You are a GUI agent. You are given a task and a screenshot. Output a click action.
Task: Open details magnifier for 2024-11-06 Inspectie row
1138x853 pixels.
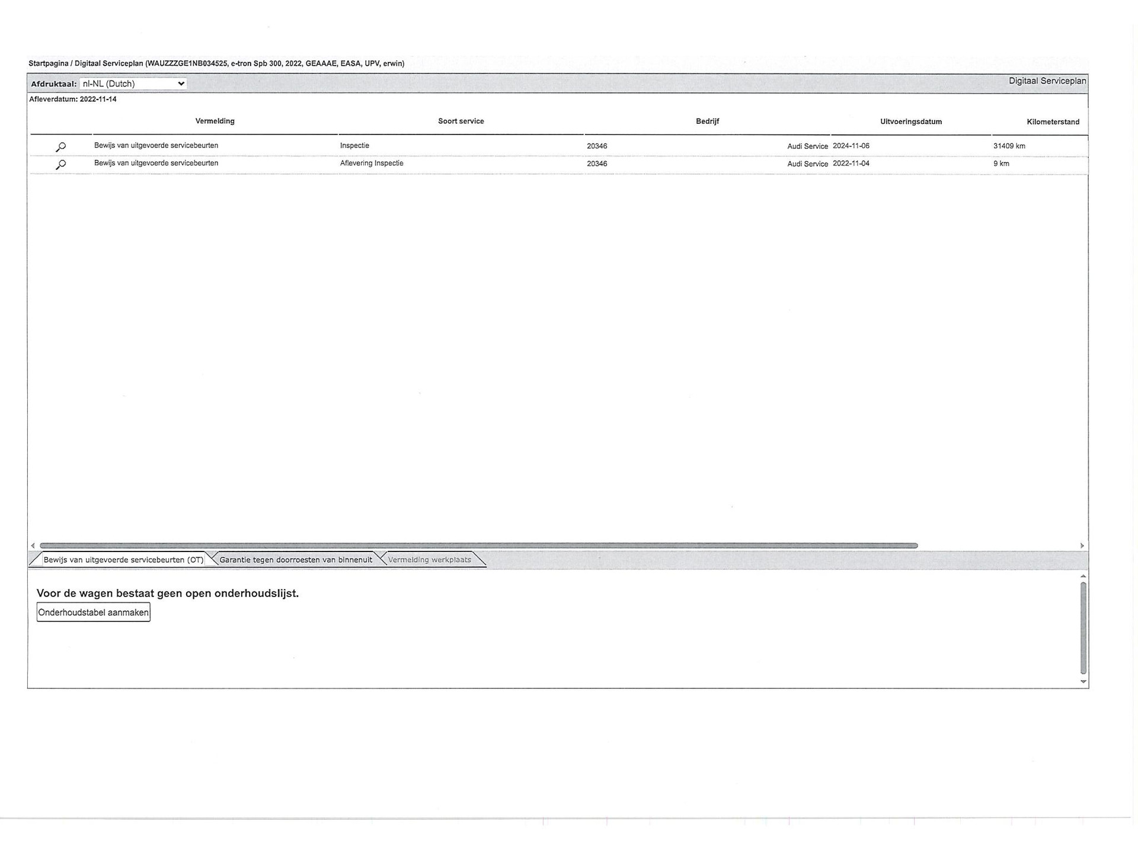(x=60, y=147)
